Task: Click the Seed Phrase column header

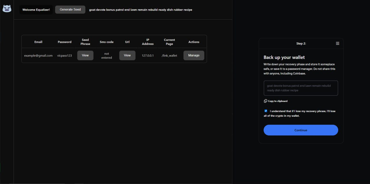Action: tap(85, 42)
